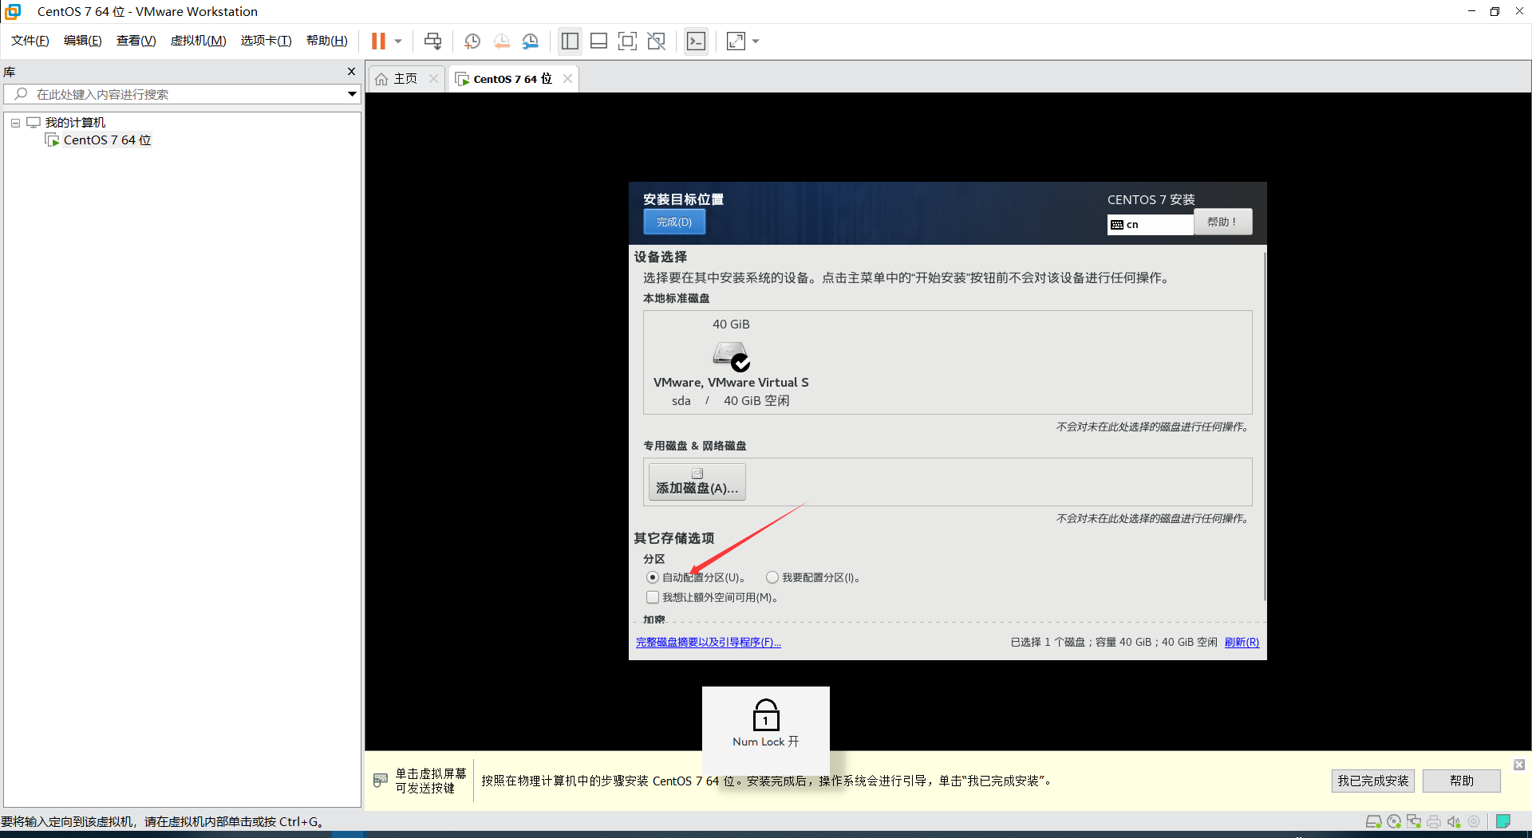Open the stretch guest dropdown arrow
The width and height of the screenshot is (1532, 838).
point(756,41)
